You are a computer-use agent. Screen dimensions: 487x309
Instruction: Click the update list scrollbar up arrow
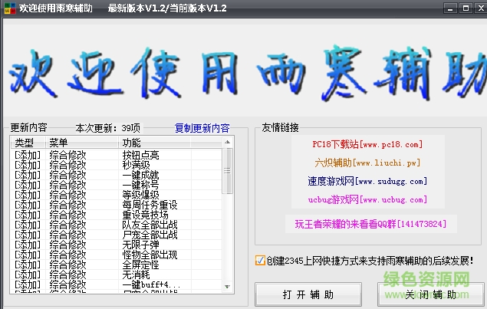228,142
